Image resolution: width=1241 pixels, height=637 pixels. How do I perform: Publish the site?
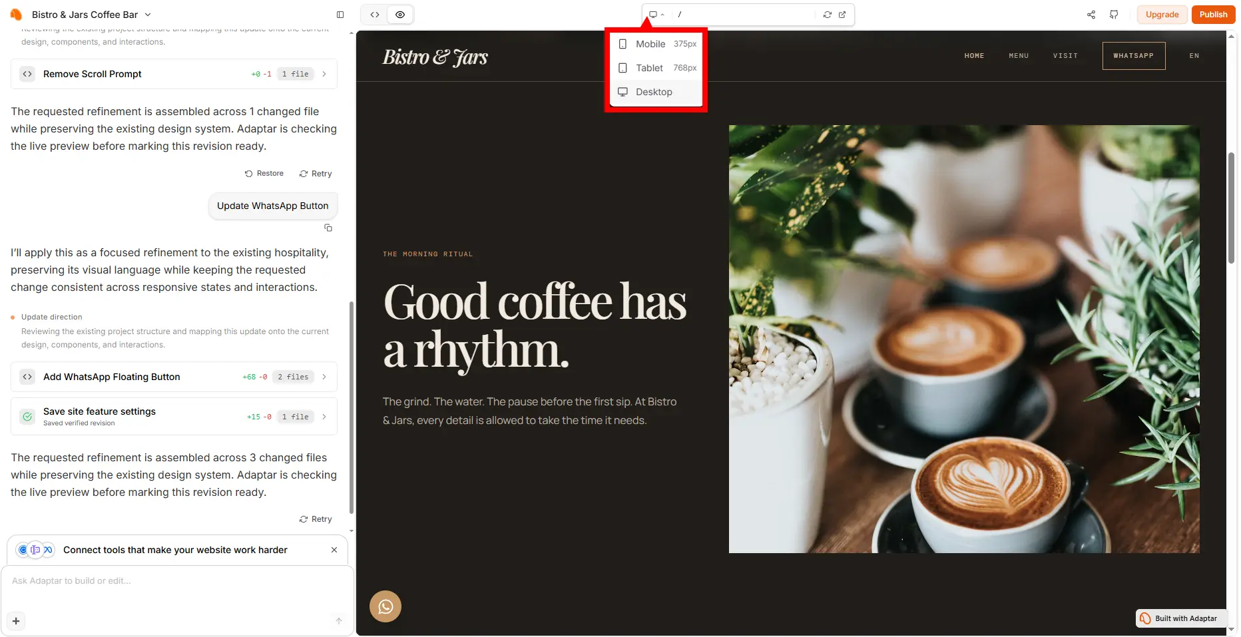[x=1213, y=15]
